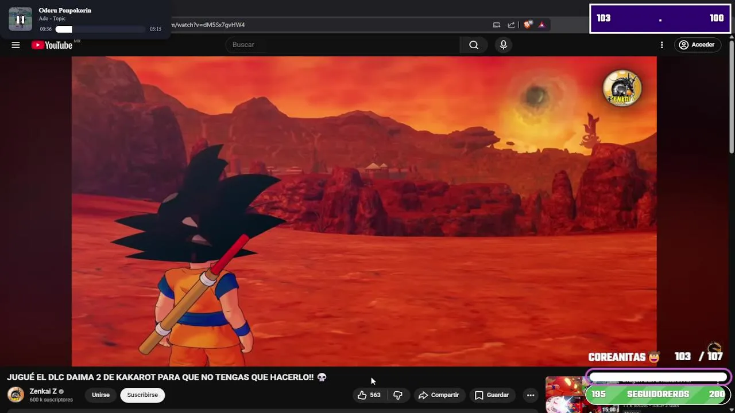The width and height of the screenshot is (735, 413).
Task: Seek in the Odoru Ponpokorin progress bar
Action: click(x=100, y=29)
